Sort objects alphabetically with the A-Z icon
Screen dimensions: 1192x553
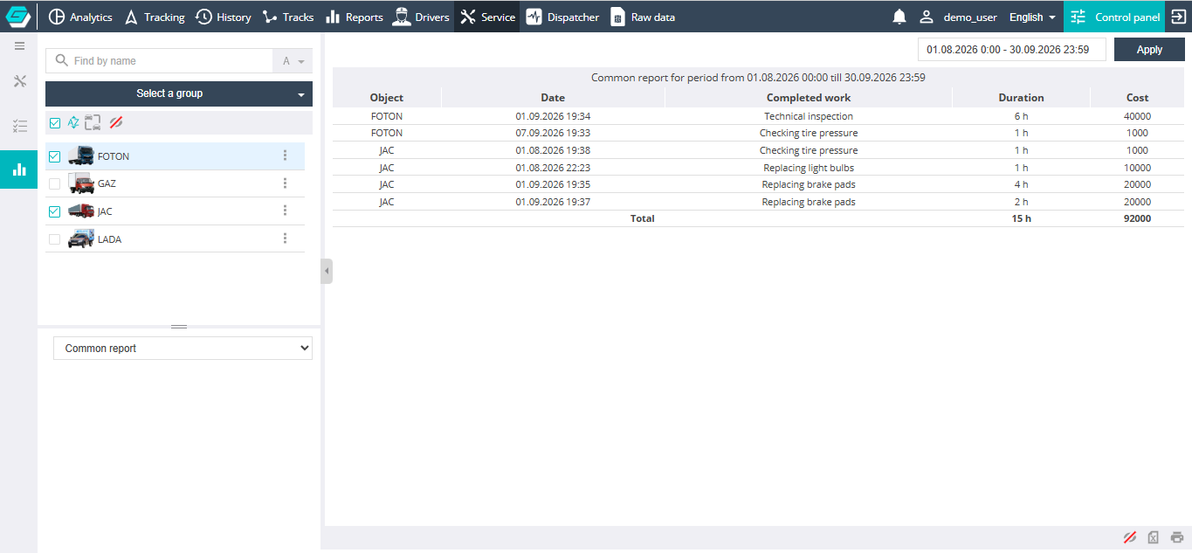[x=73, y=122]
